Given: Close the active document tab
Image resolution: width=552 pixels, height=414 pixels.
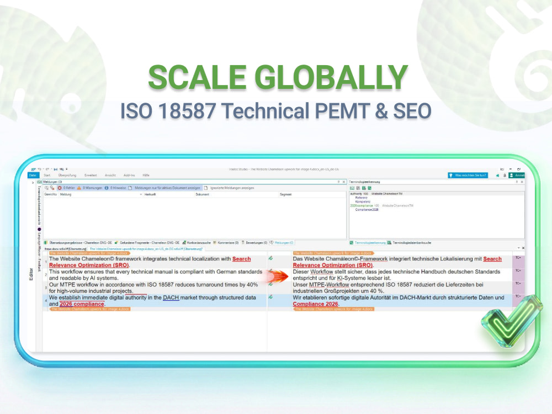Looking at the screenshot, I should pyautogui.click(x=523, y=248).
